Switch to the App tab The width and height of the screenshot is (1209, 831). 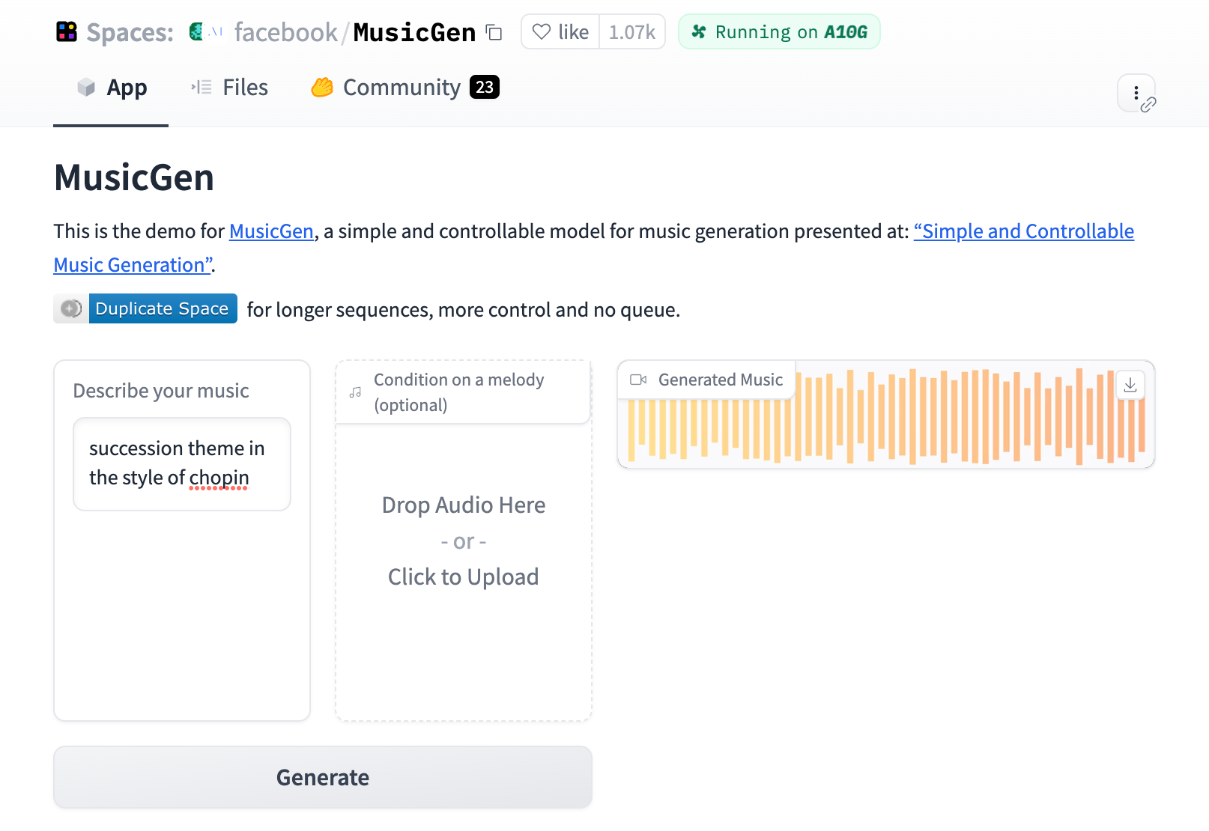click(x=111, y=88)
